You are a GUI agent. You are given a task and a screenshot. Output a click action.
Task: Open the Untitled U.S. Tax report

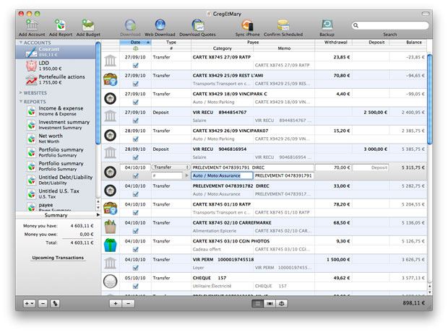point(56,193)
